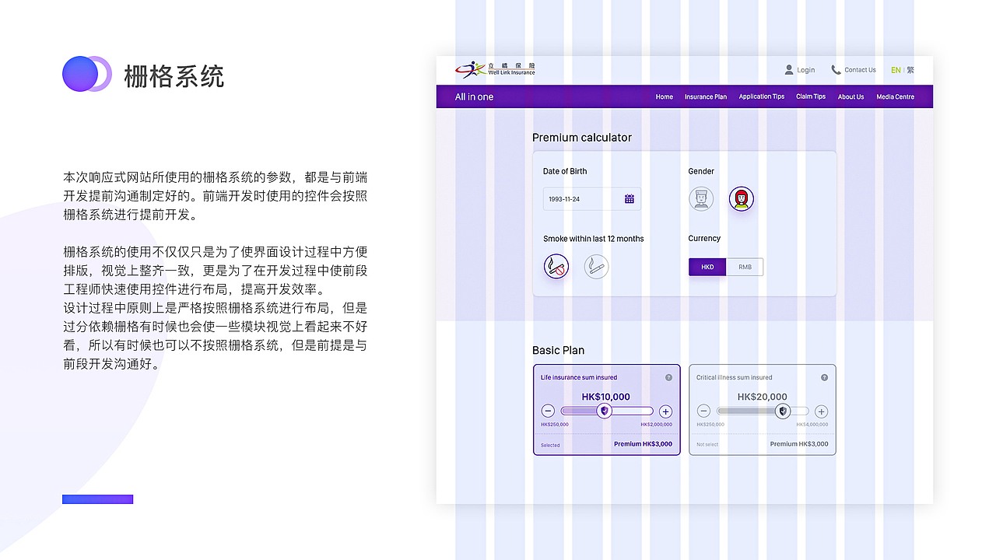
Task: Click the Critical illness slider shield handle
Action: coord(784,411)
